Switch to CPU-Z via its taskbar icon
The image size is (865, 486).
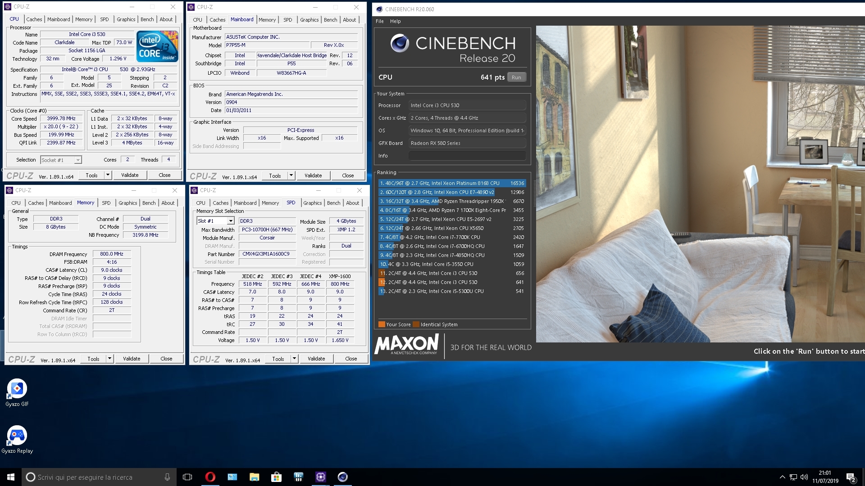coord(320,477)
